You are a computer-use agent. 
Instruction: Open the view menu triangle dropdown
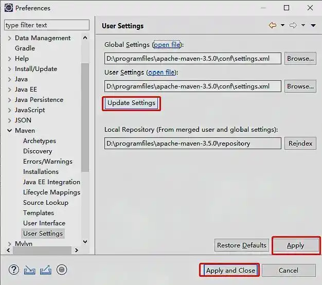[313, 25]
